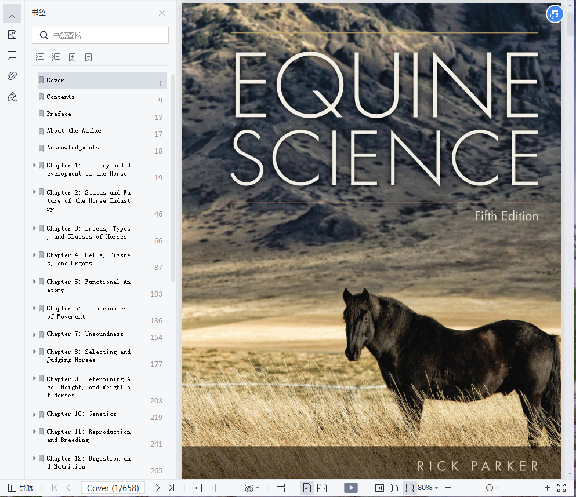Open Chapter 7: Unsoundness bookmark text

[85, 334]
